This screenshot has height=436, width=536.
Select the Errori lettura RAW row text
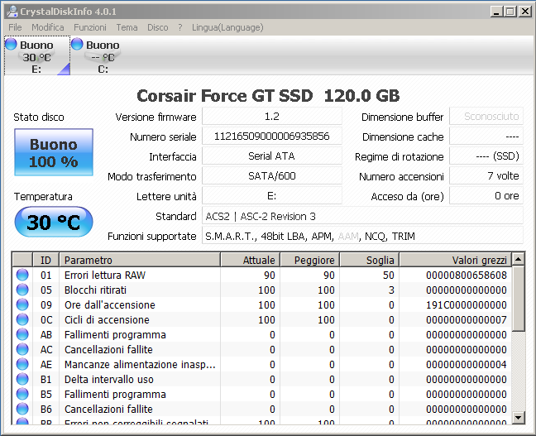click(x=105, y=275)
